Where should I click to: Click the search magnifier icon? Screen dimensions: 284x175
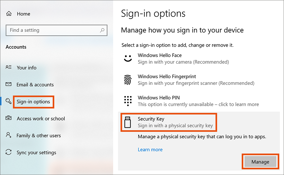[102, 30]
